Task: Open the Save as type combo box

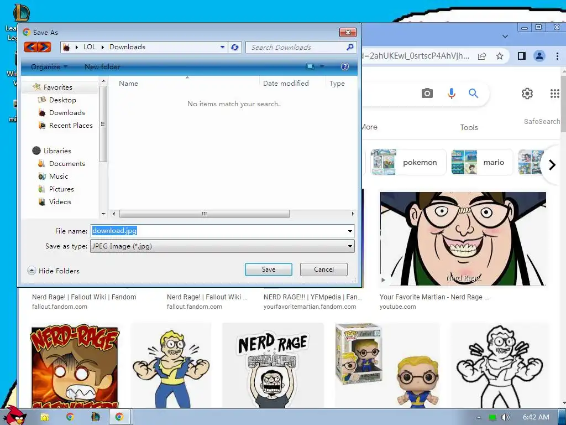Action: tap(222, 246)
